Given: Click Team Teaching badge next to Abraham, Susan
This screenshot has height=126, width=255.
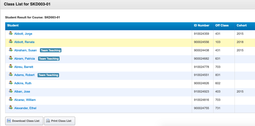Looking at the screenshot, I should (x=51, y=50).
